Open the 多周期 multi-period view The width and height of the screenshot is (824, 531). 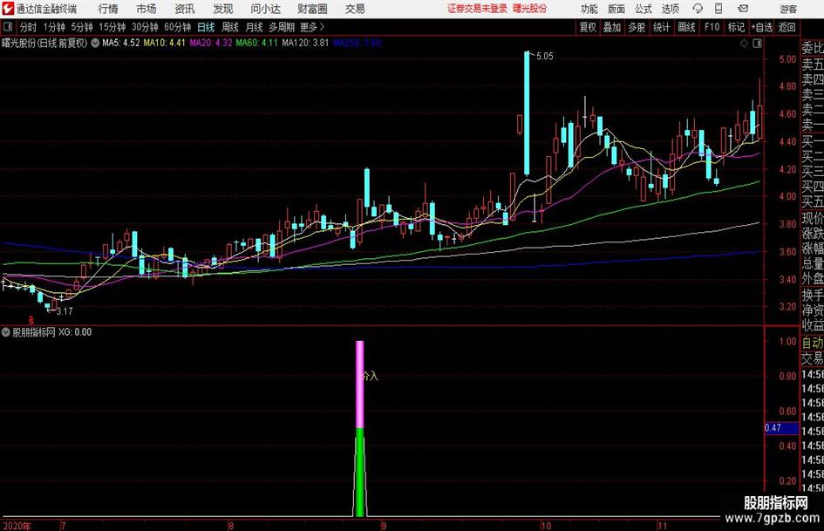282,27
